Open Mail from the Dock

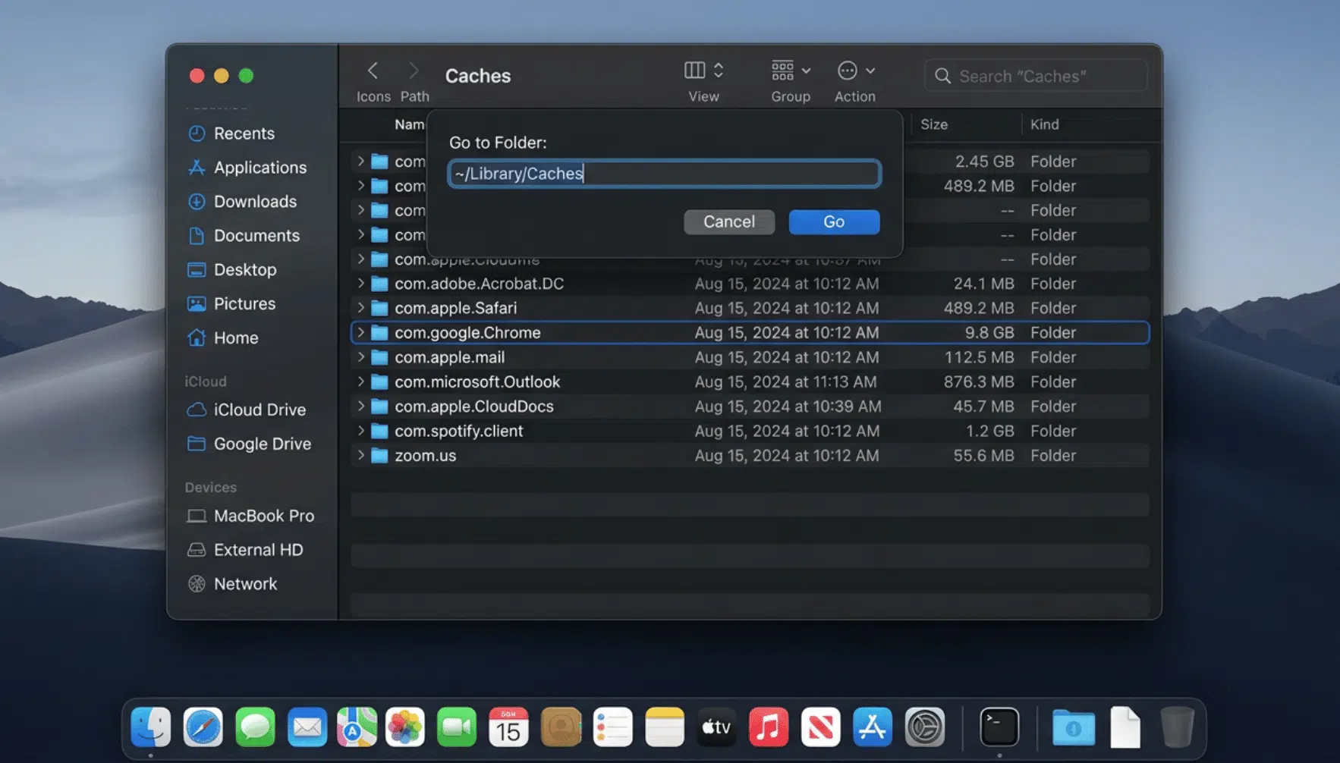(307, 727)
